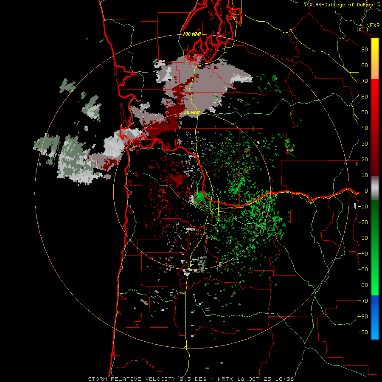The image size is (382, 382).
Task: Click the -20 value on the velocity scale
Action: coord(363,222)
